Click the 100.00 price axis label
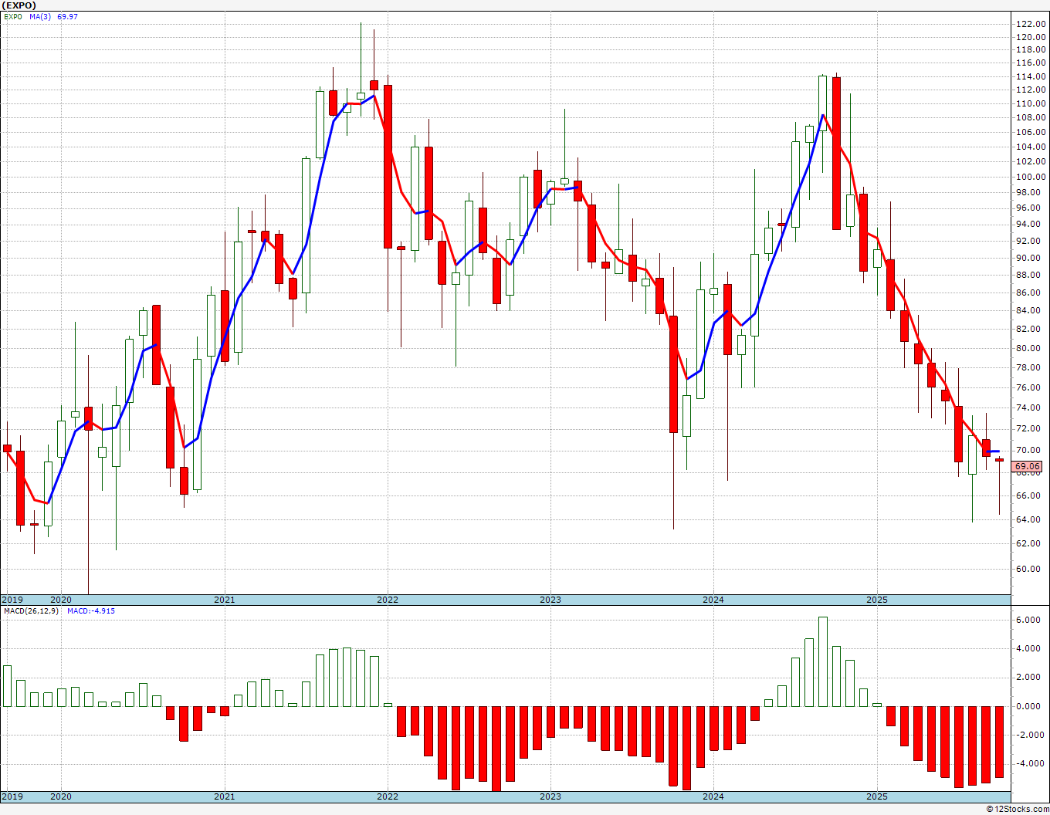 [x=1031, y=177]
